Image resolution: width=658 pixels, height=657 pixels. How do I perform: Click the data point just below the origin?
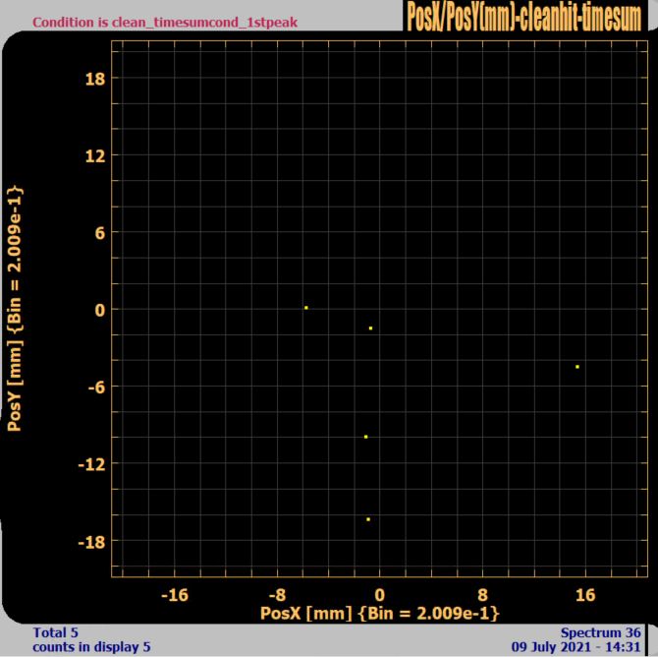click(x=370, y=328)
